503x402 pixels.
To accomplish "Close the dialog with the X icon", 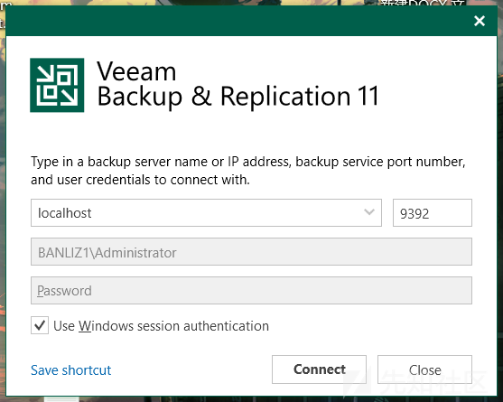I will click(x=480, y=21).
